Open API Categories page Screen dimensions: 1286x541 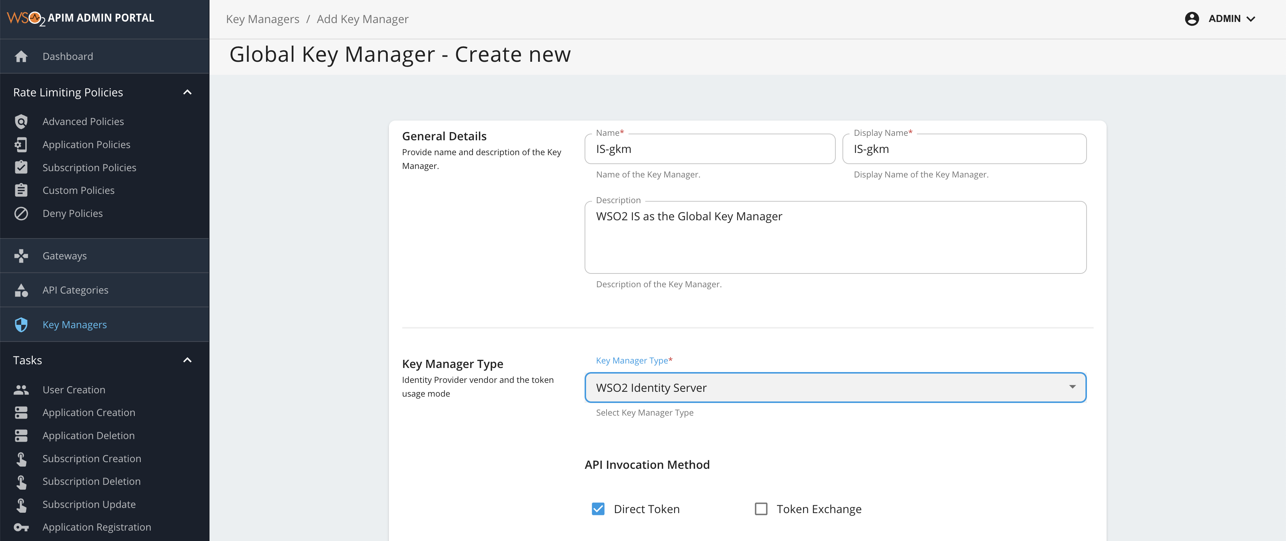(x=76, y=289)
